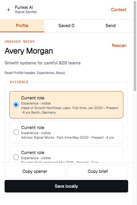The width and height of the screenshot is (137, 205).
Task: Click the Evidence section label
Action: tap(19, 82)
